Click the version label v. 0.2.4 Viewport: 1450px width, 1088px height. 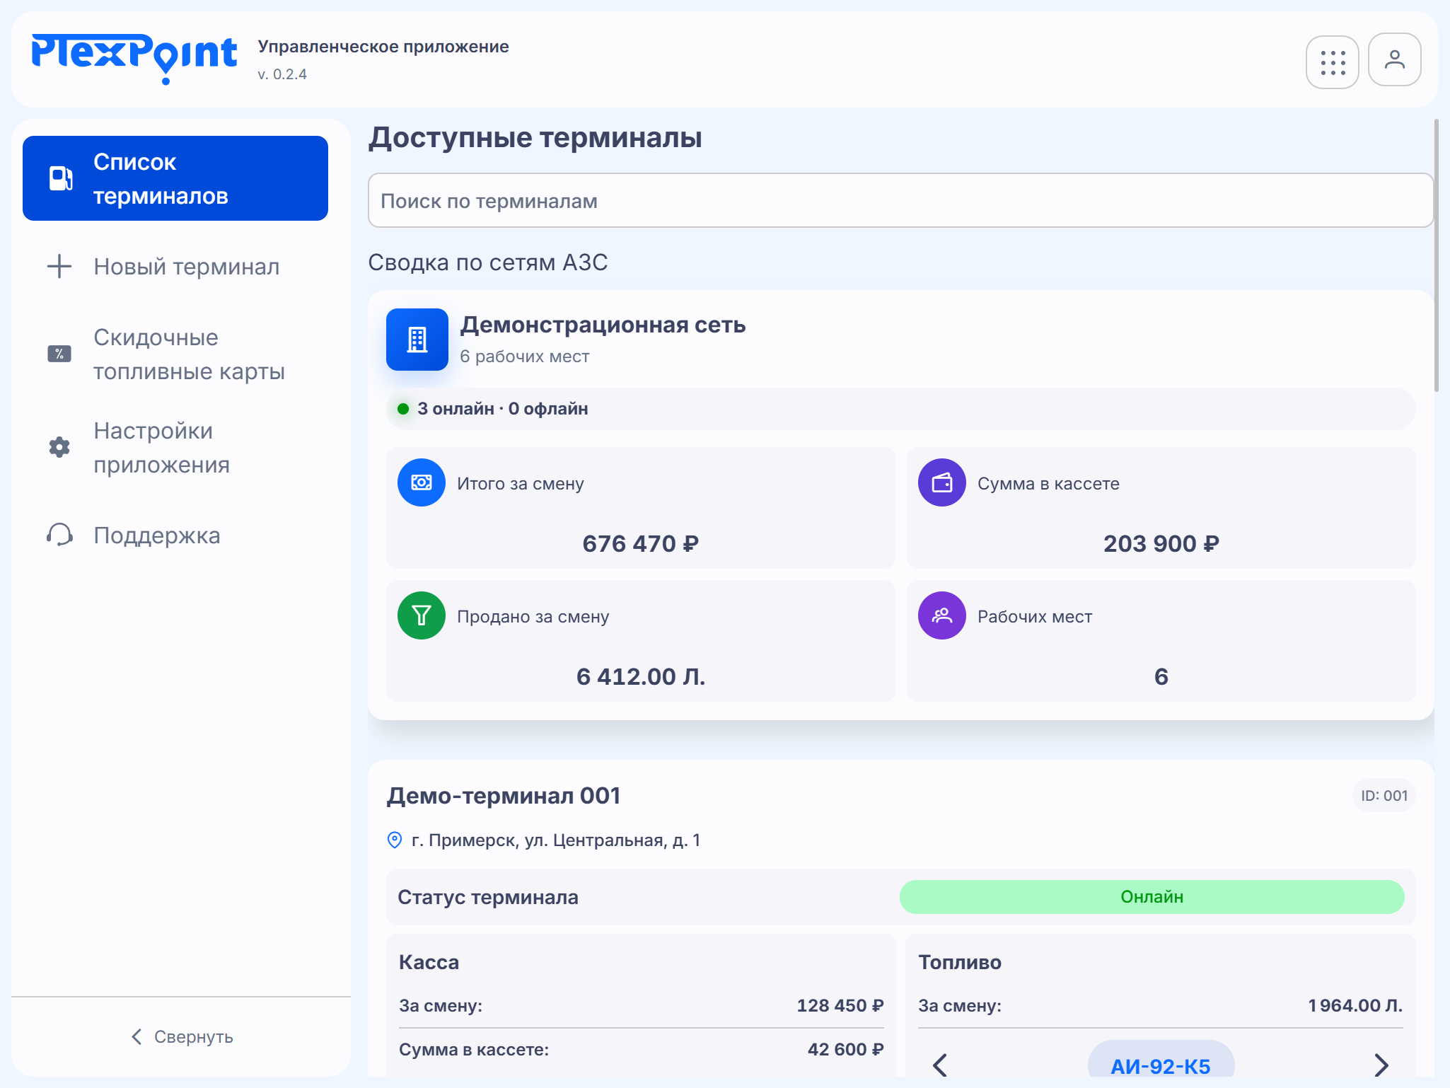coord(282,74)
